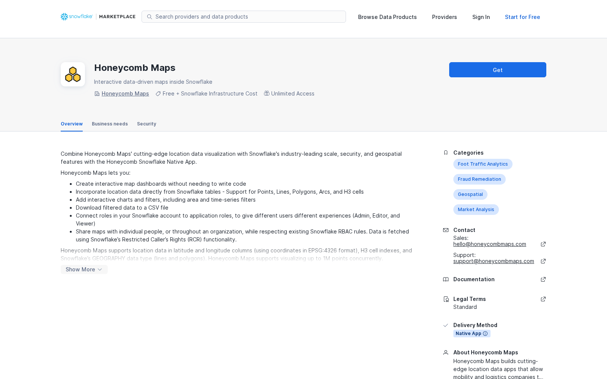Select Market Analysis category tag
The height and width of the screenshot is (379, 607).
[x=476, y=210]
